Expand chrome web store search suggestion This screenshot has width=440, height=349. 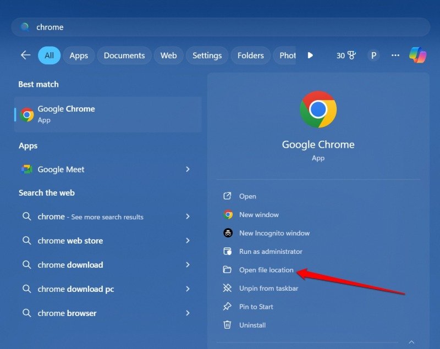point(188,240)
